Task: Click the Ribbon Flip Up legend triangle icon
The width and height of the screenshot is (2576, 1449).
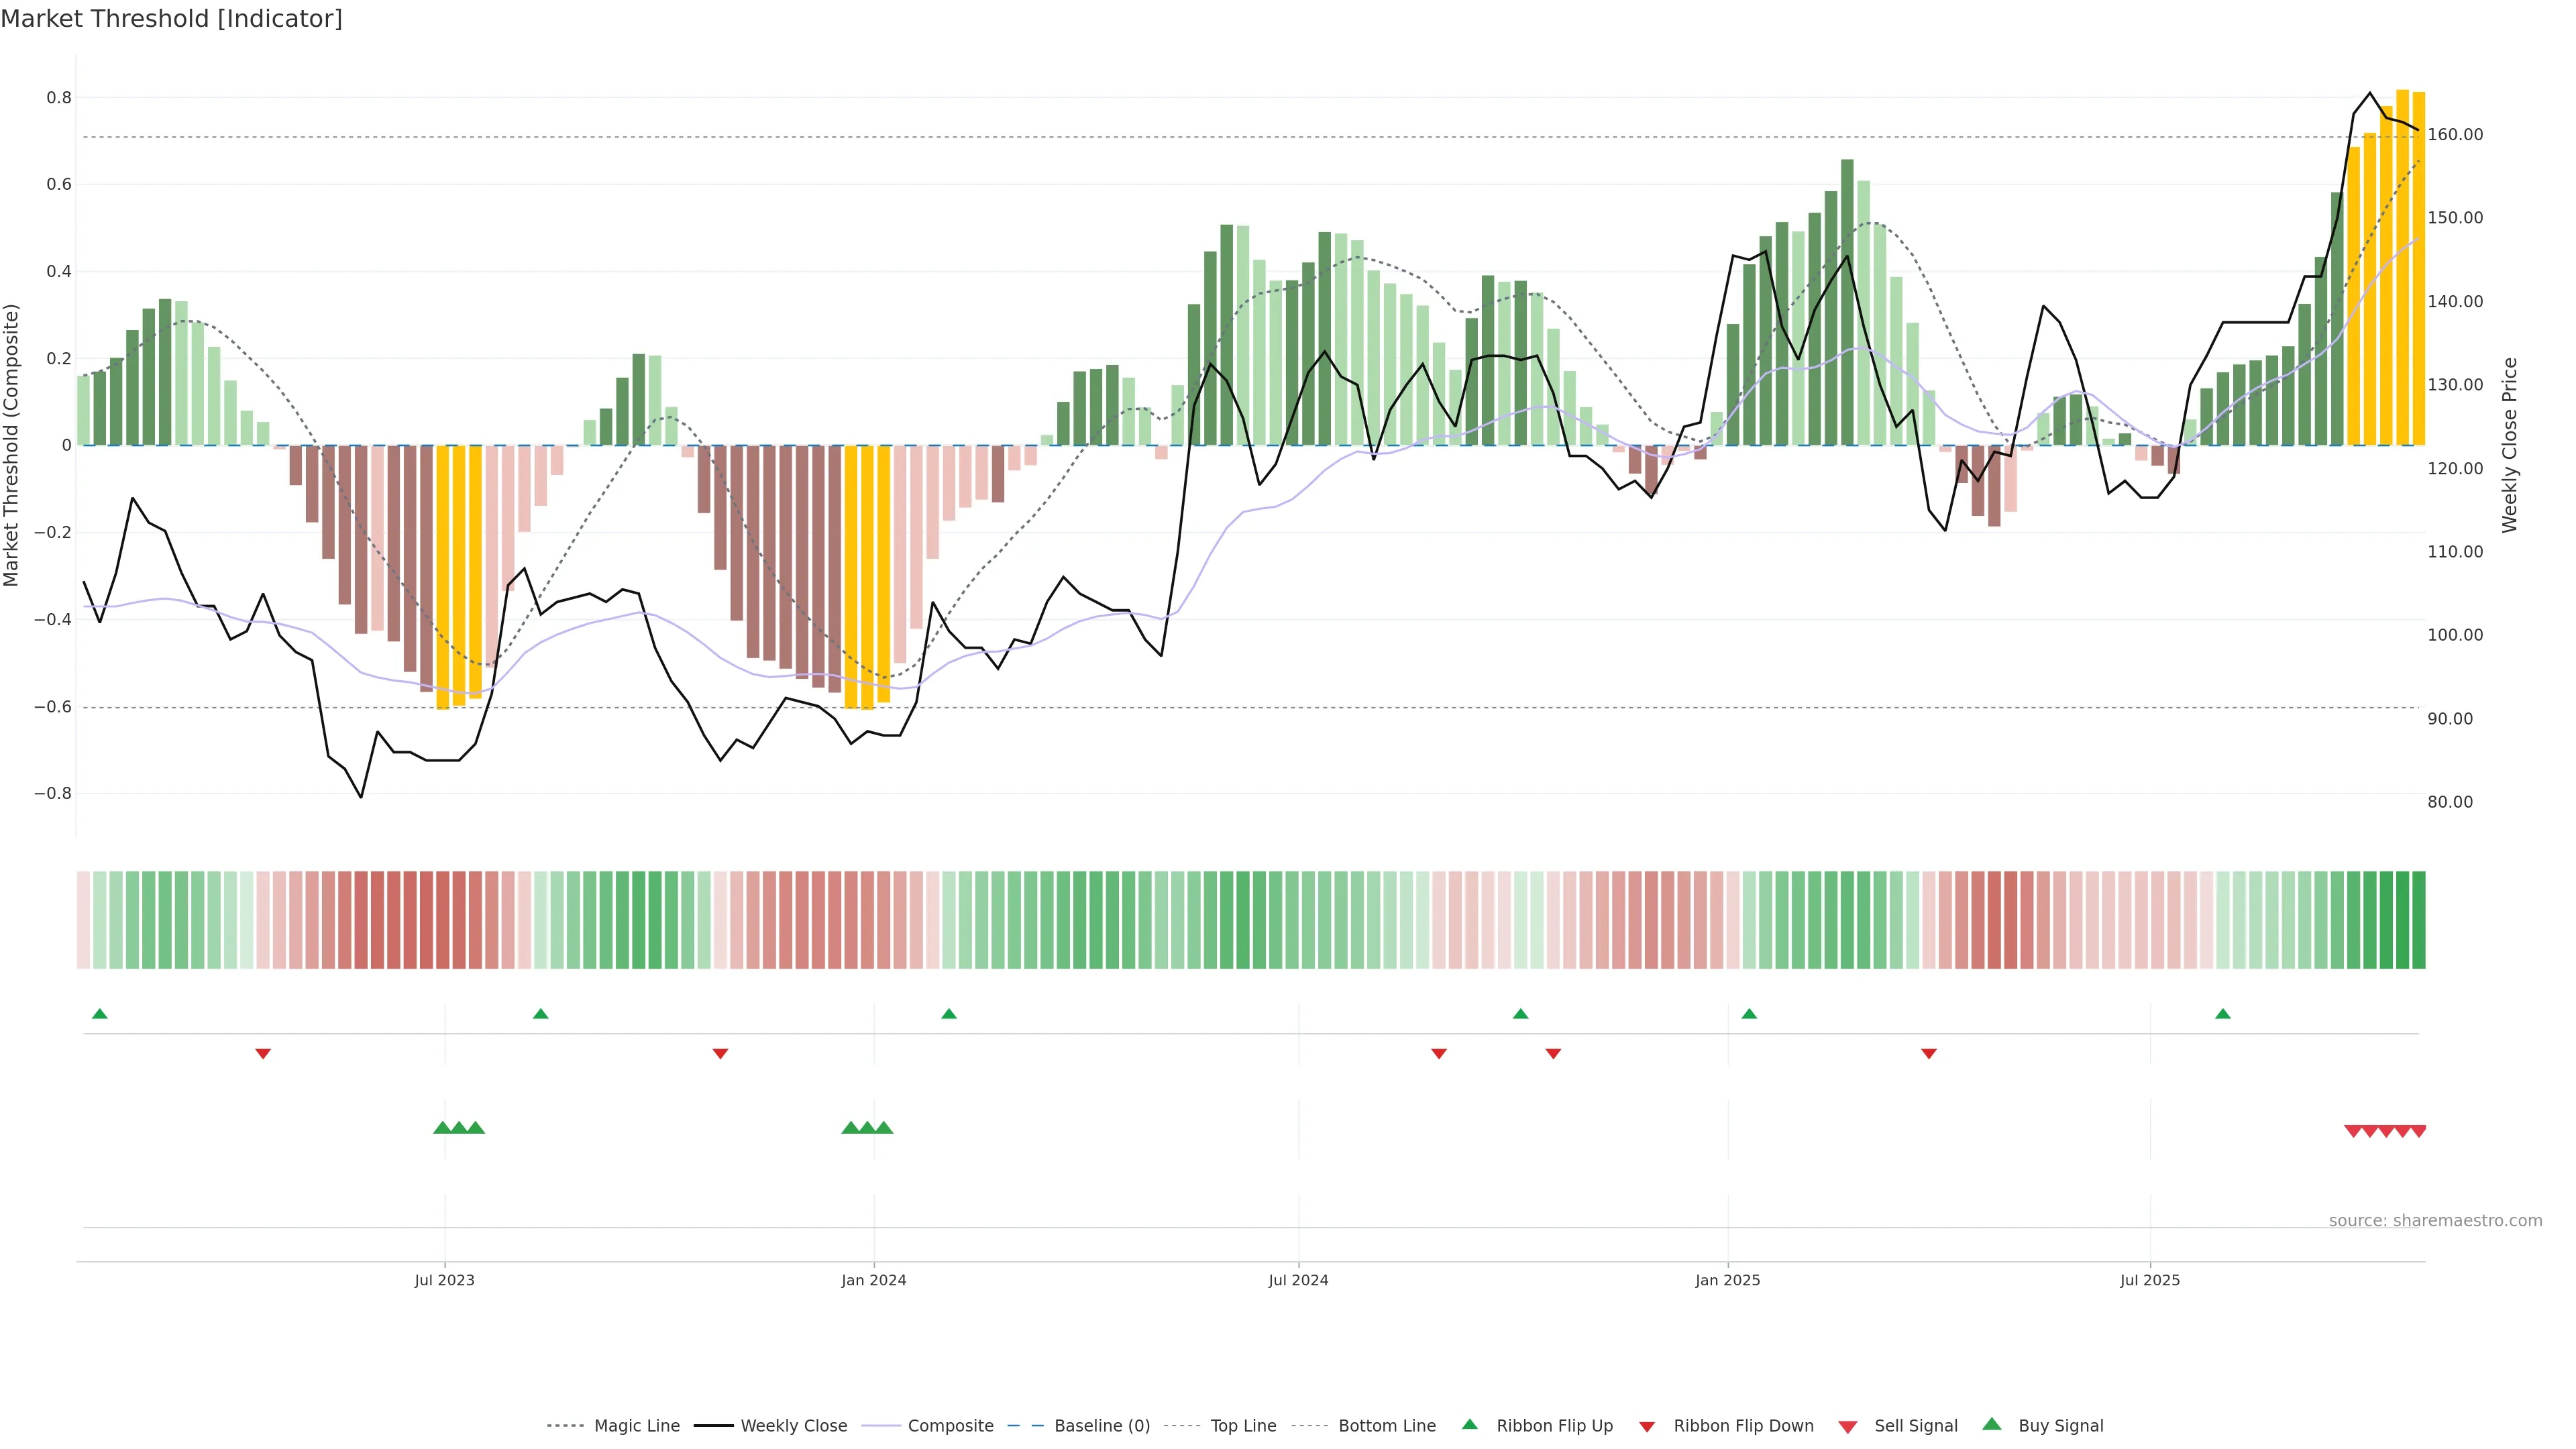Action: click(x=1469, y=1424)
